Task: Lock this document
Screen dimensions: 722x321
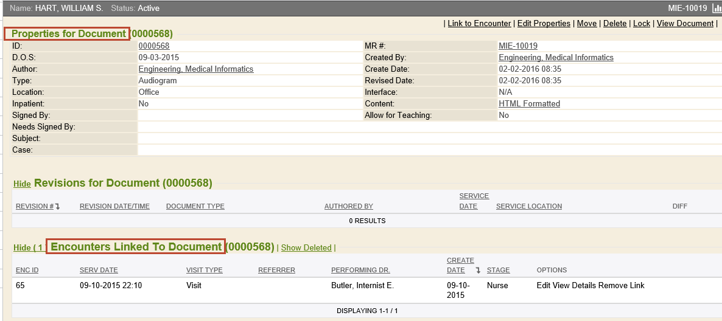Action: coord(642,24)
